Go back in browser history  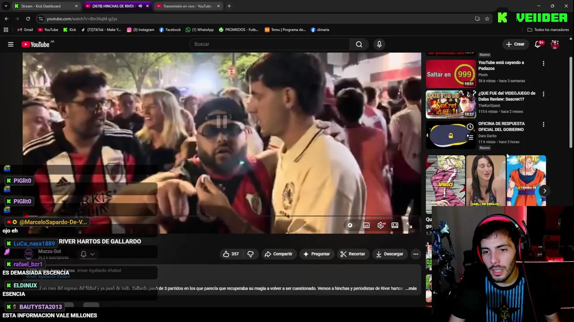coord(6,19)
